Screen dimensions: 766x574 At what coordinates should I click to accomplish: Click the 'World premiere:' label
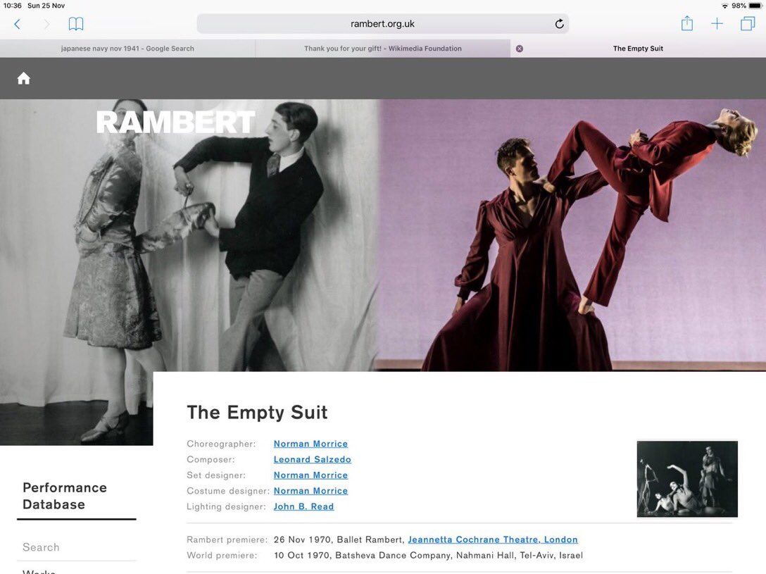222,555
